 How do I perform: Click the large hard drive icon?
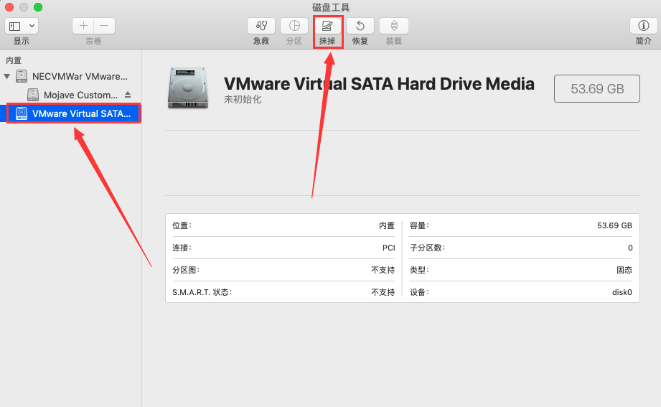(x=188, y=88)
